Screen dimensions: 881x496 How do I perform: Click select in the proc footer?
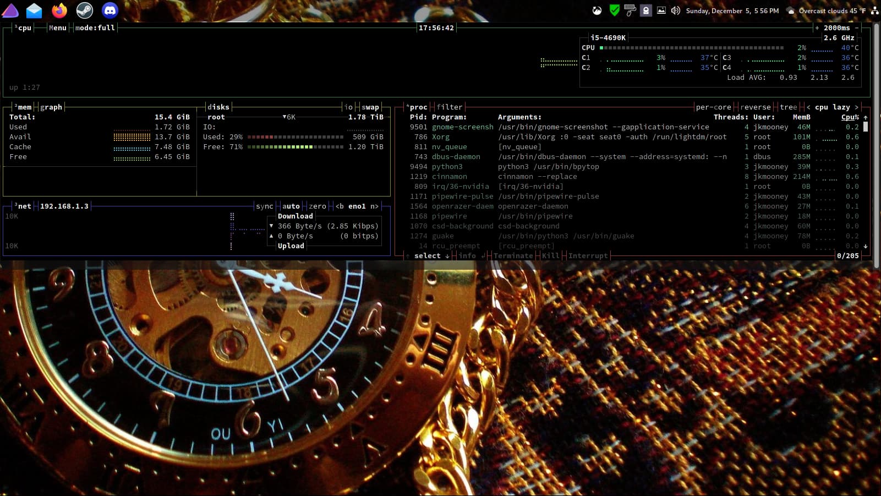pyautogui.click(x=428, y=255)
